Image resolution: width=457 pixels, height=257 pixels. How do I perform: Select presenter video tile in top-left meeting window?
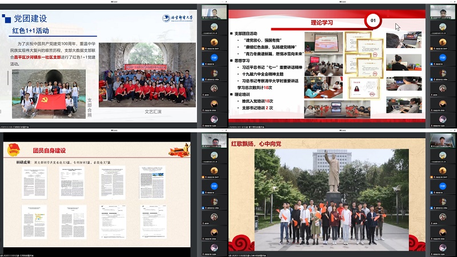coord(214,12)
